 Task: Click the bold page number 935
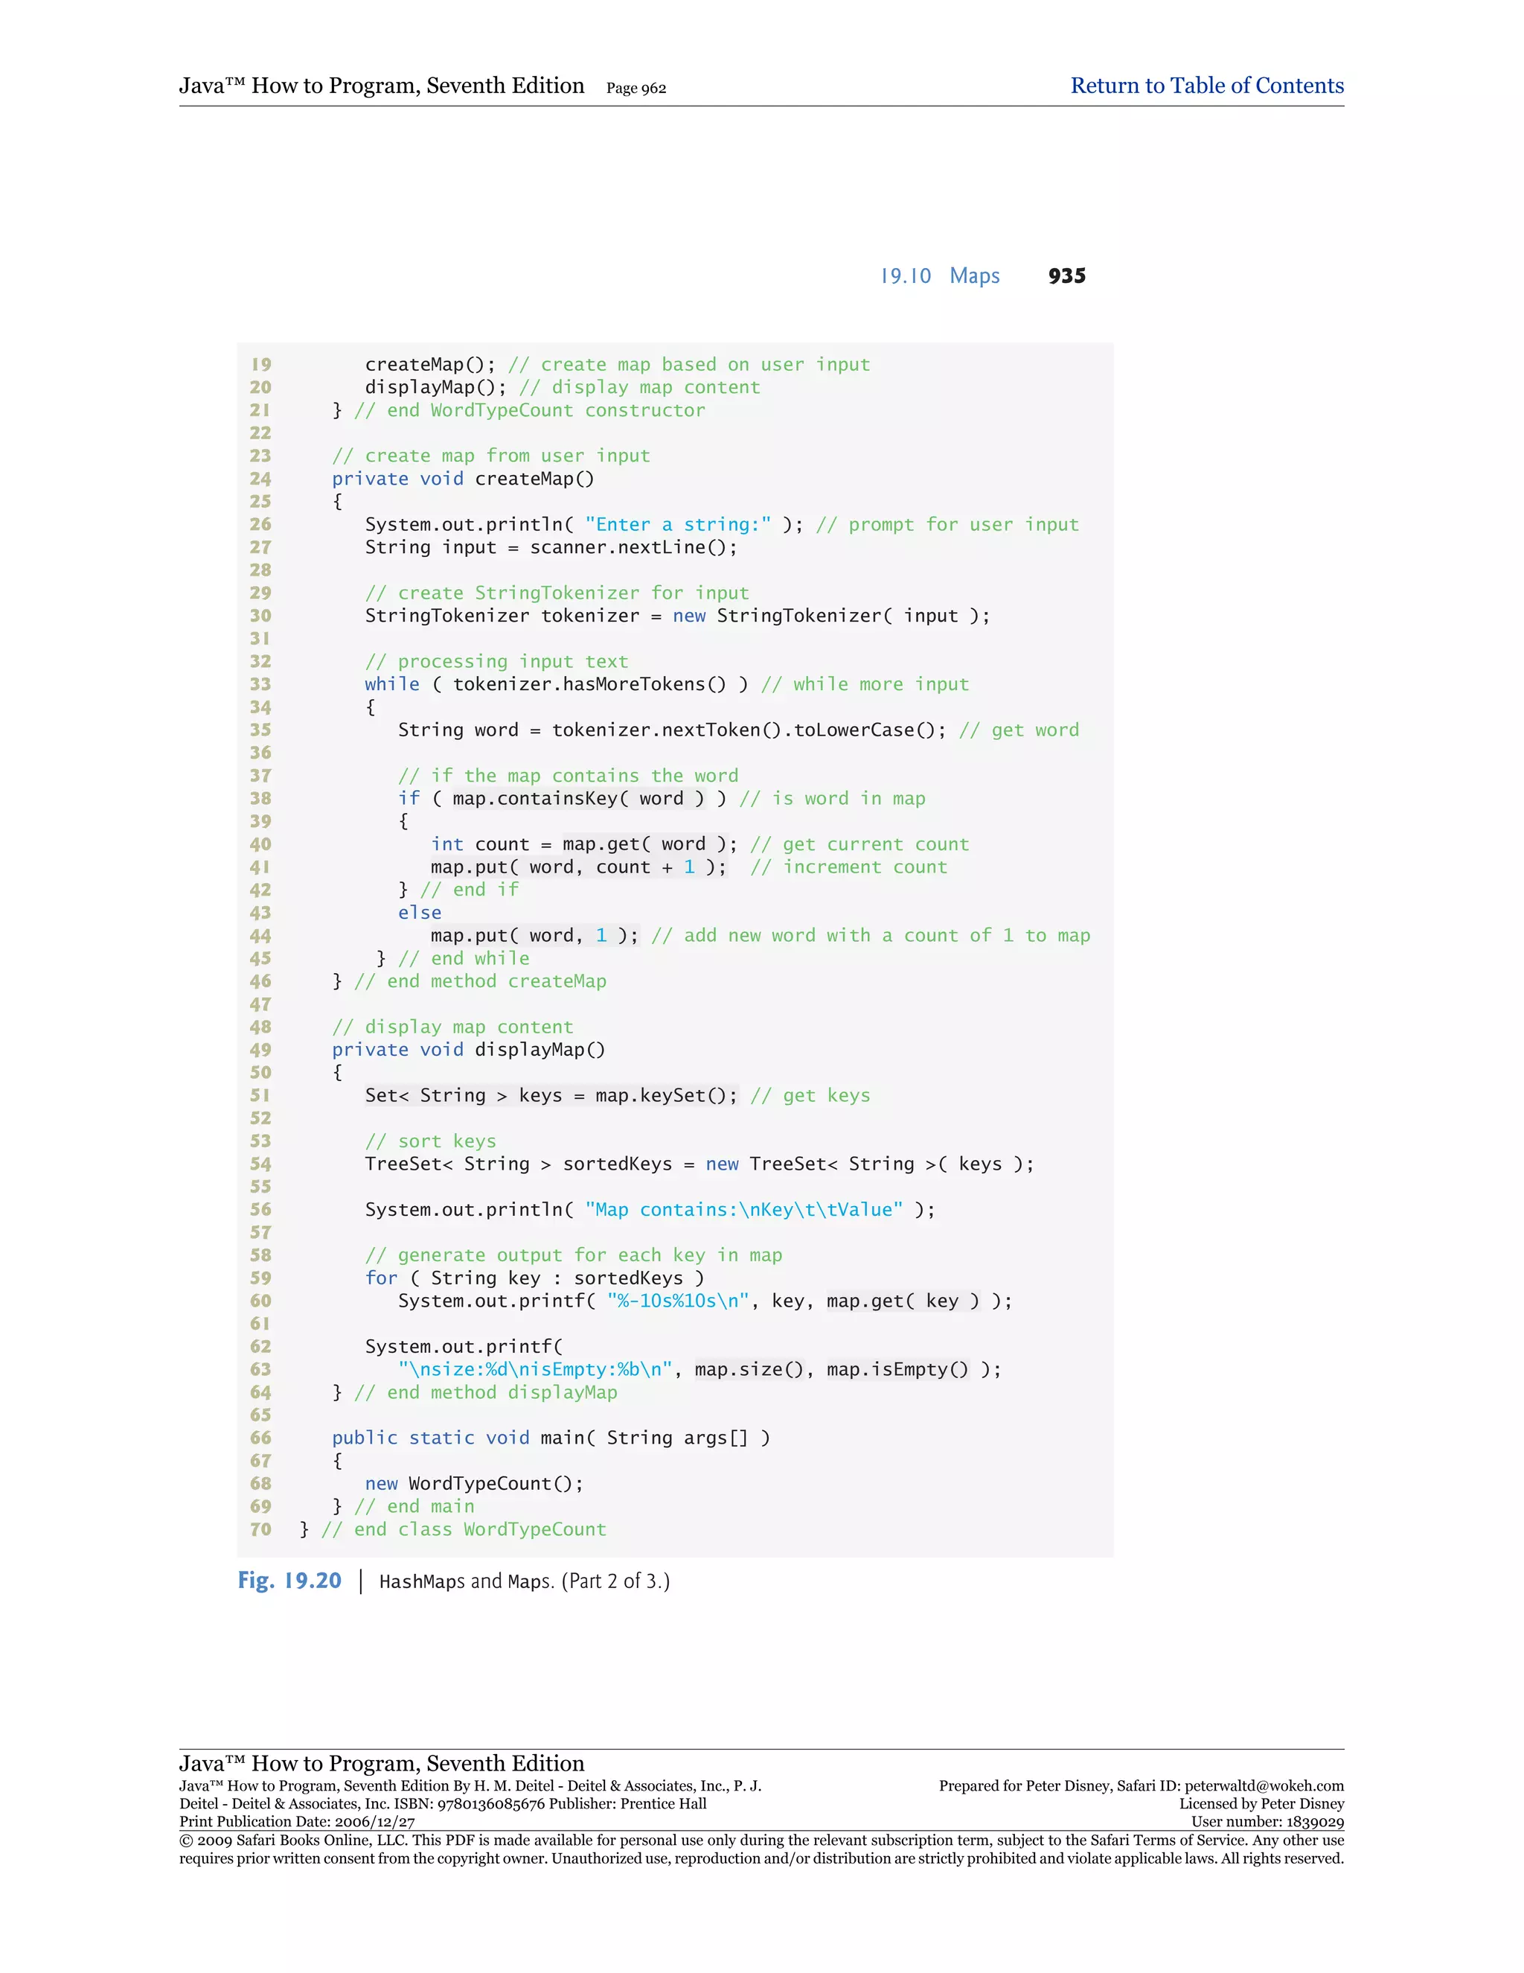point(1066,276)
